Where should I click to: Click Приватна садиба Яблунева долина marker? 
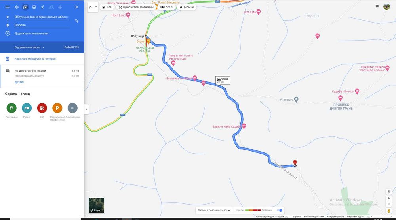[x=387, y=68]
